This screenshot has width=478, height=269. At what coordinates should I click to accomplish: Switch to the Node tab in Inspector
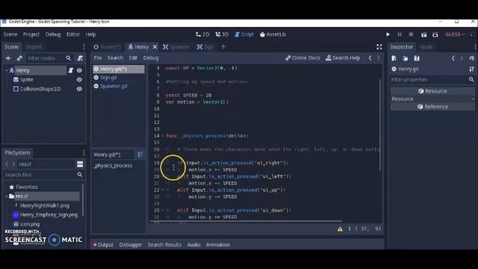426,46
